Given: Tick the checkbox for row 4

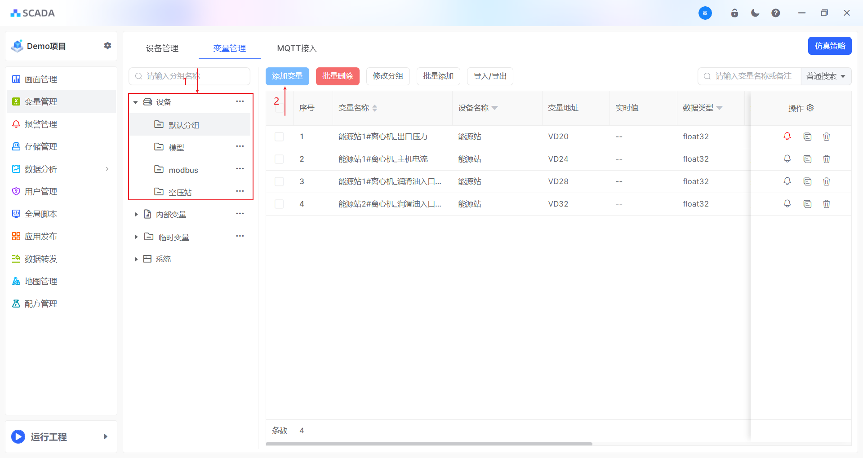Looking at the screenshot, I should pos(279,204).
